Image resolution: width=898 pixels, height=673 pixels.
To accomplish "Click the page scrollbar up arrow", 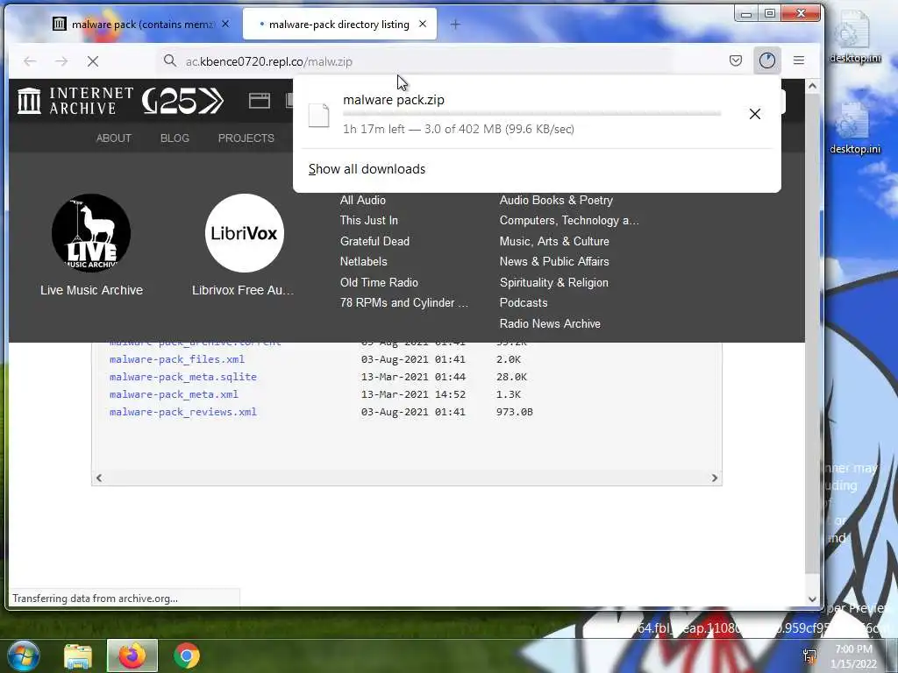I will pyautogui.click(x=812, y=86).
